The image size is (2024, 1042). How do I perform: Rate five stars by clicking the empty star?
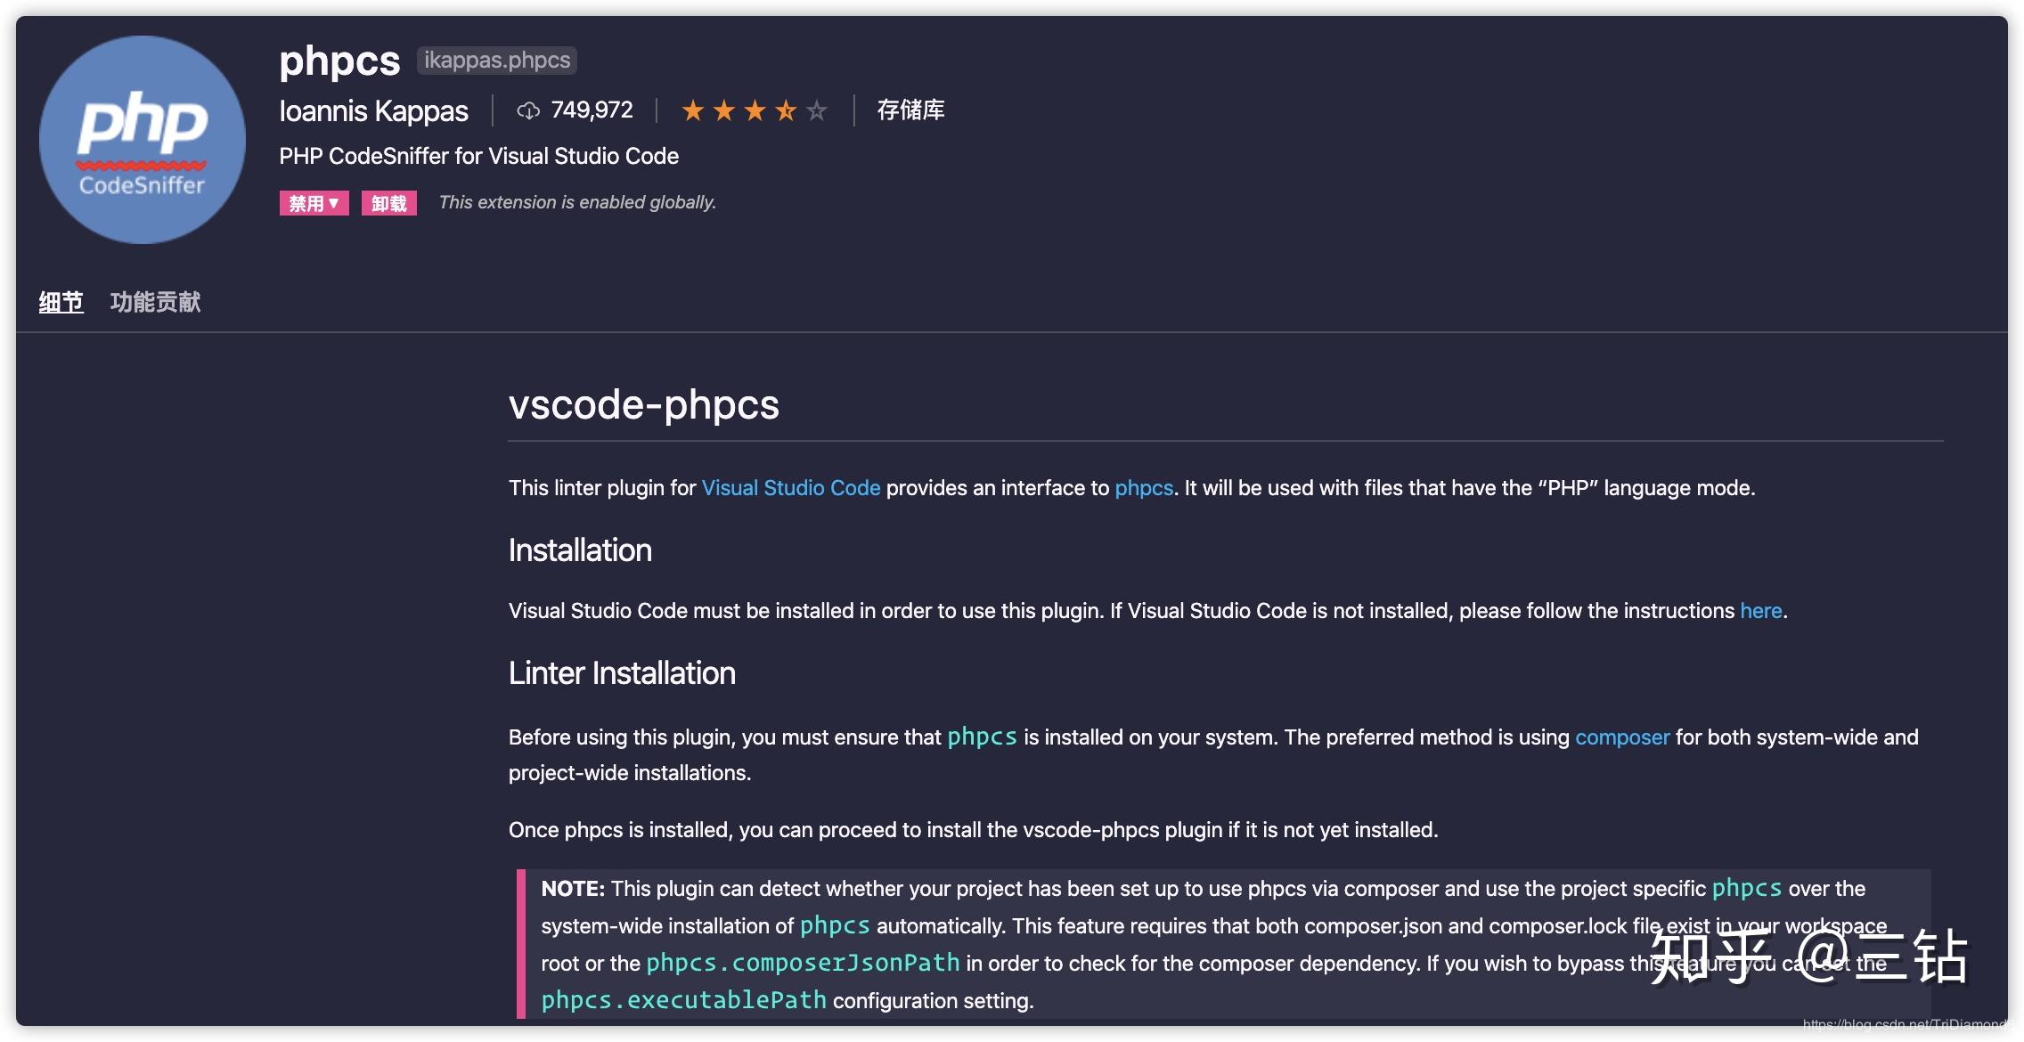point(815,110)
